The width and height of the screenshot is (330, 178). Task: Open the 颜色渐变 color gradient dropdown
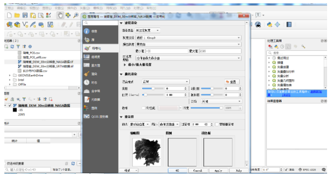tap(188, 44)
